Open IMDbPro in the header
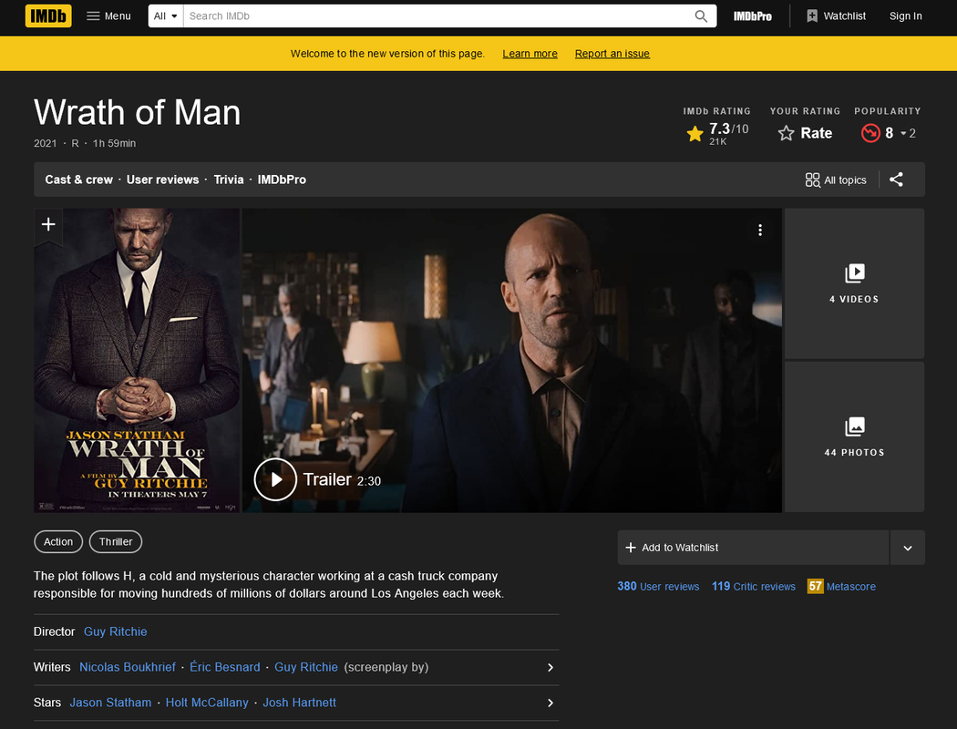The height and width of the screenshot is (729, 957). (x=752, y=16)
